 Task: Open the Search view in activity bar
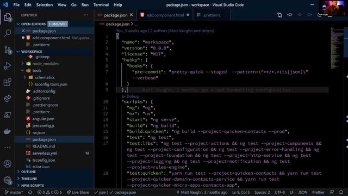pos(7,33)
